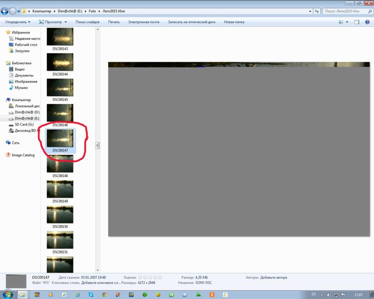Click the file list scroll down arrow

tap(98, 271)
